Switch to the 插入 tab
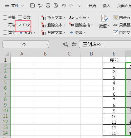131x138 pixels. point(106,6)
